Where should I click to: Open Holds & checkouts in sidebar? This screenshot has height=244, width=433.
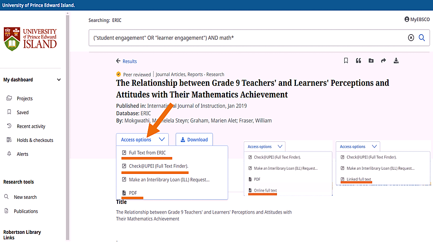coord(35,140)
